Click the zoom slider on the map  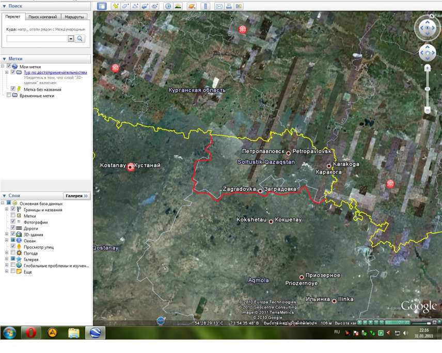[x=428, y=89]
